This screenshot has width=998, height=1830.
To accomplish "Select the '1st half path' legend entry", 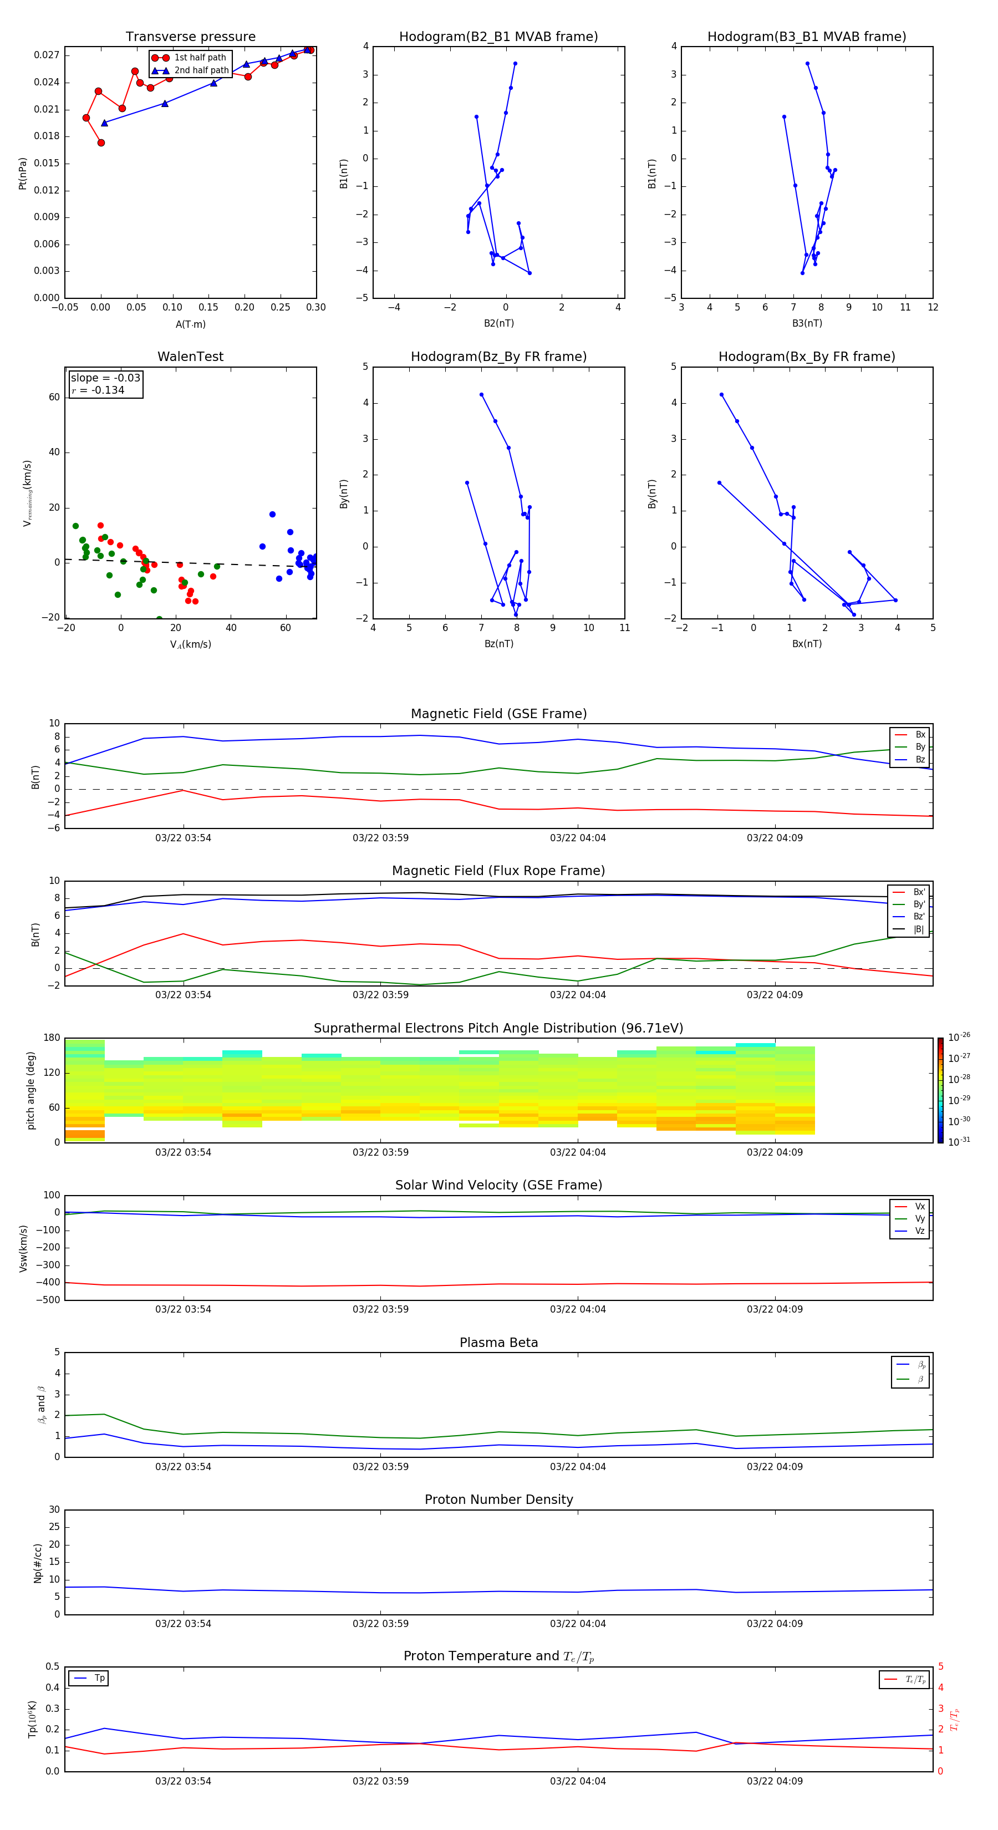I will click(190, 58).
